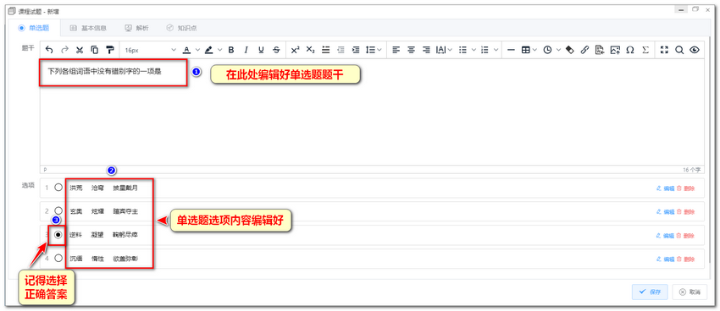Toggle strikethrough formatting
The height and width of the screenshot is (311, 720).
[276, 50]
